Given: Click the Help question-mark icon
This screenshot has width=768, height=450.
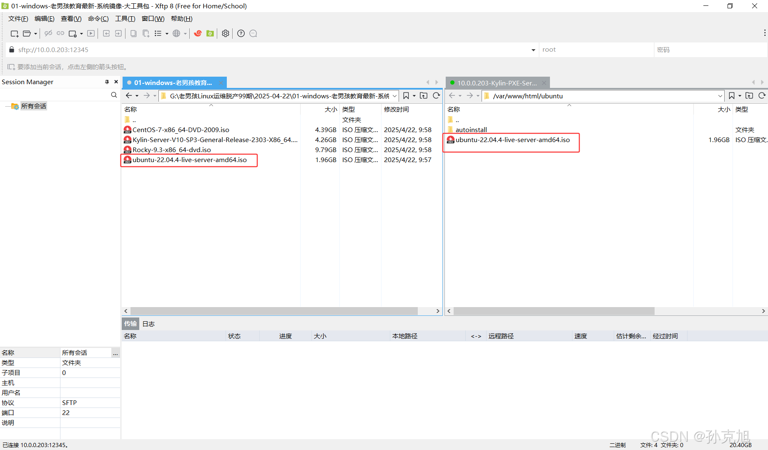Looking at the screenshot, I should coord(241,33).
